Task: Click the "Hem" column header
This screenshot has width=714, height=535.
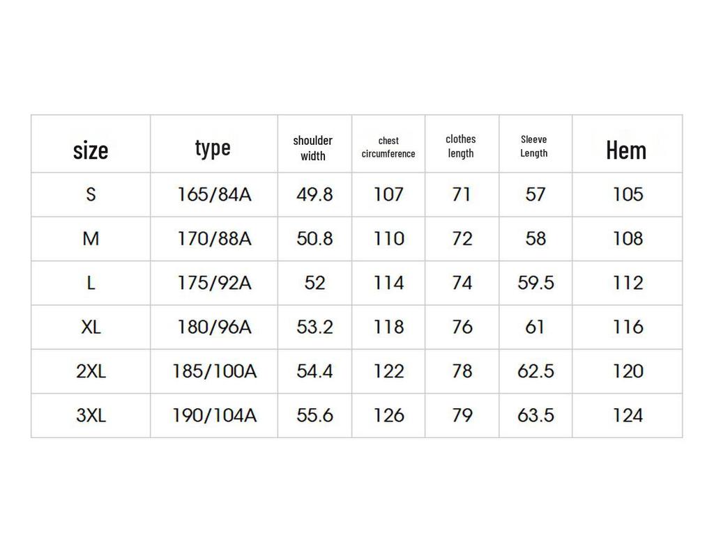Action: point(626,150)
